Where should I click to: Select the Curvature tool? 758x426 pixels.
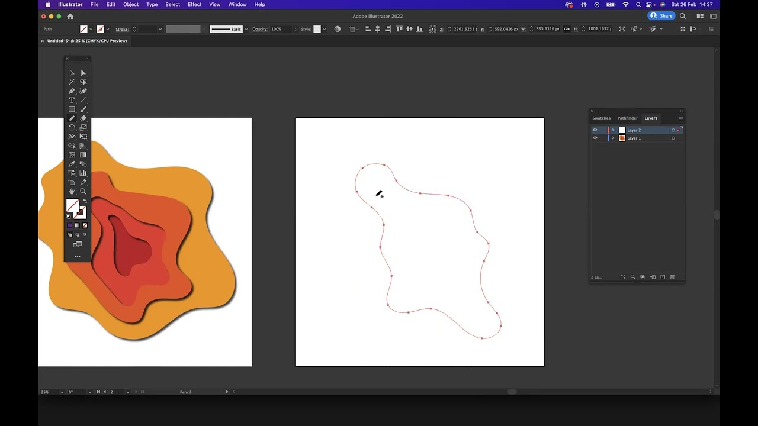click(x=83, y=91)
